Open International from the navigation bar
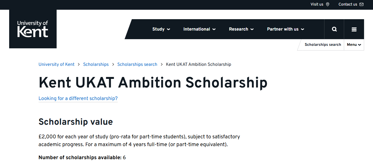This screenshot has height=165, width=373. (x=197, y=29)
